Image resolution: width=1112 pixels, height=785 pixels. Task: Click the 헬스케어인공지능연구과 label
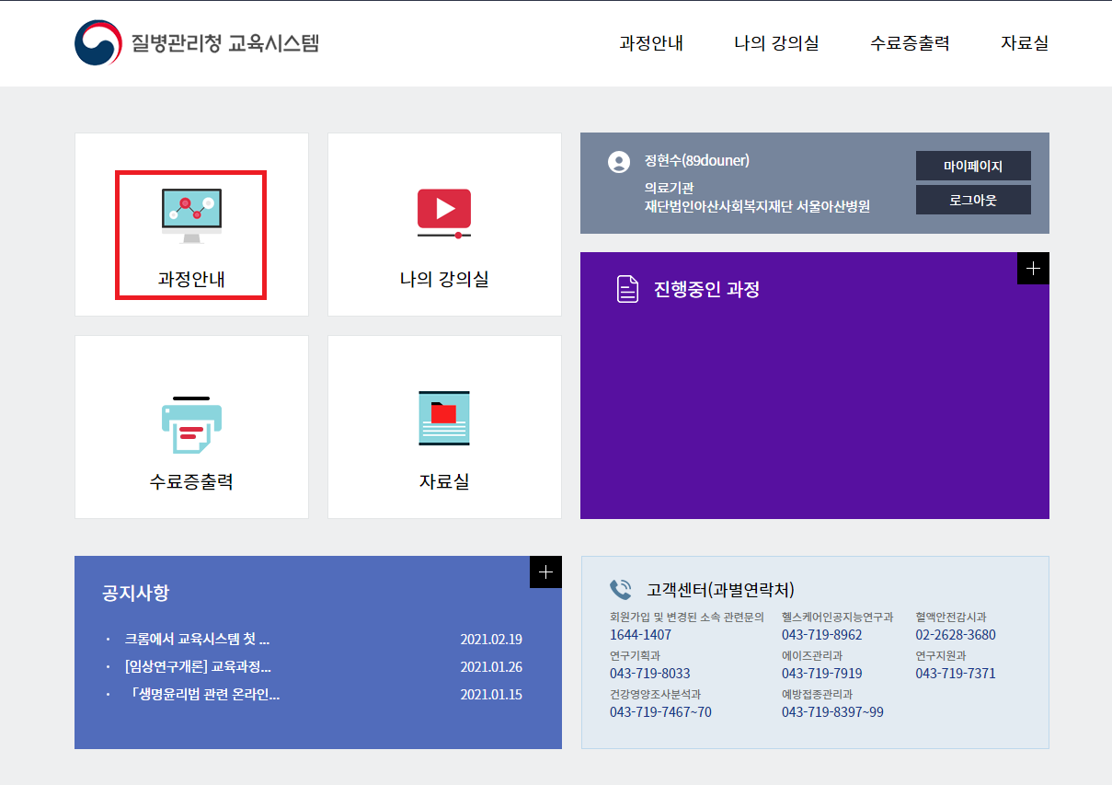point(837,618)
